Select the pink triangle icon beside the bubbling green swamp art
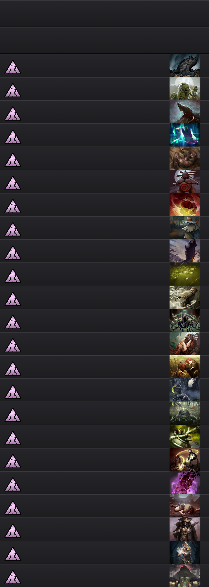 pyautogui.click(x=13, y=276)
